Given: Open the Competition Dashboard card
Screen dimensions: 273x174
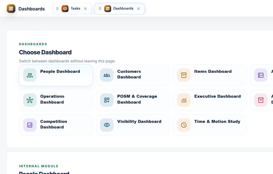Looking at the screenshot, I should (x=56, y=125).
